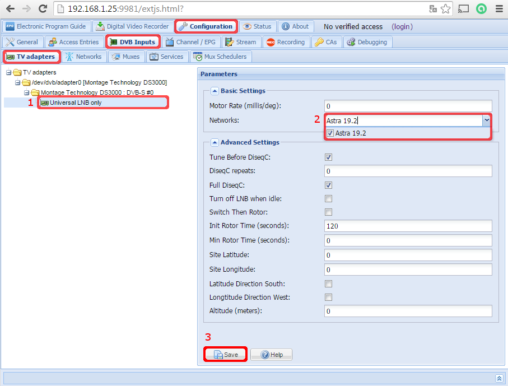Click the /dev/dvb/adapter0 folder icon
This screenshot has width=508, height=386.
26,82
